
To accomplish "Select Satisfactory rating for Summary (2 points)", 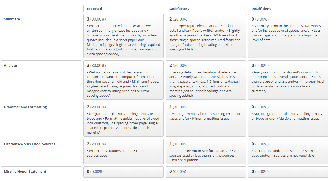I will [206, 36].
